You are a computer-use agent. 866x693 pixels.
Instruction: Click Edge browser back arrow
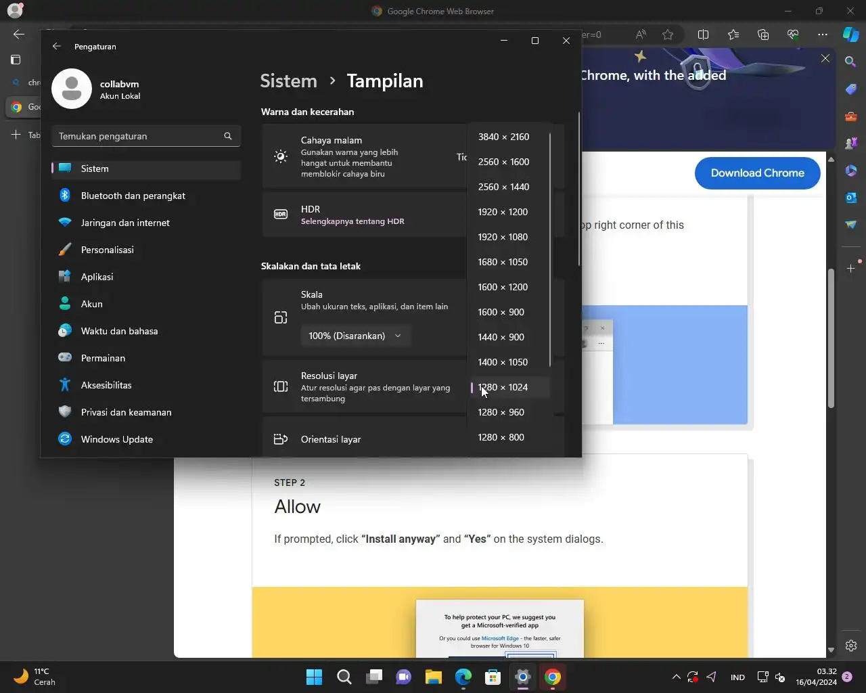click(18, 35)
